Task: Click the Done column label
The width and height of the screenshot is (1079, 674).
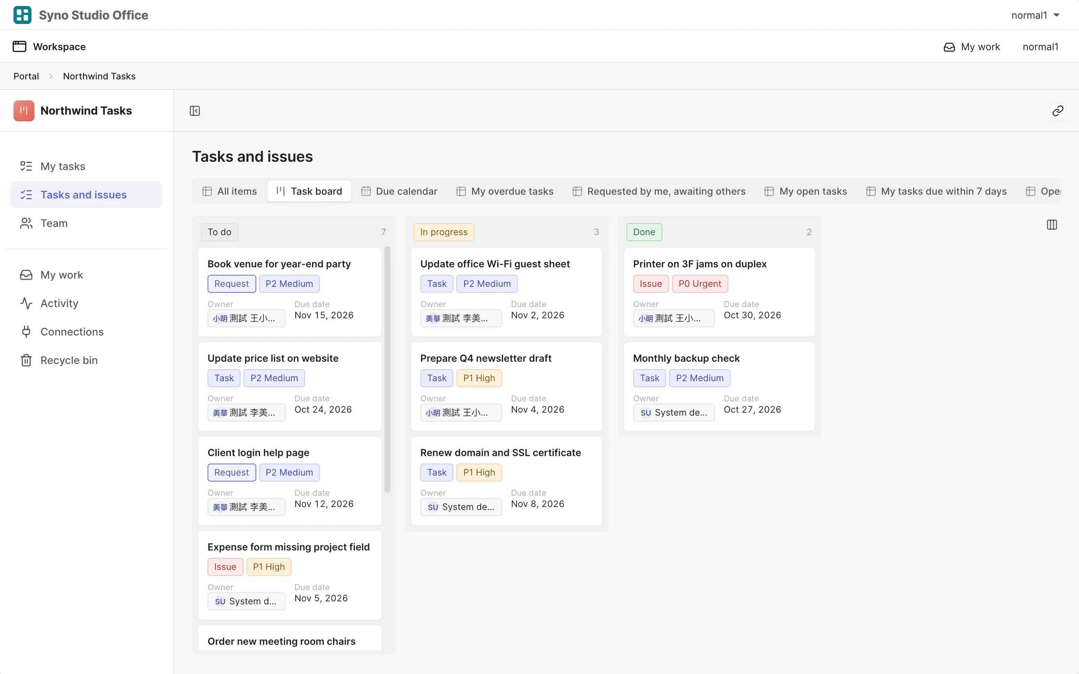Action: [x=644, y=232]
